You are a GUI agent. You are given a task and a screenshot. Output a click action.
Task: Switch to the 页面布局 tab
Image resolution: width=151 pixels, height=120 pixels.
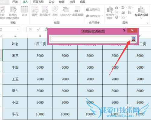click(38, 2)
